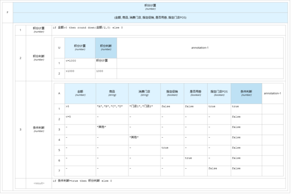Select the parameters list (金额, 商品, 消费门店…)

tap(150, 18)
